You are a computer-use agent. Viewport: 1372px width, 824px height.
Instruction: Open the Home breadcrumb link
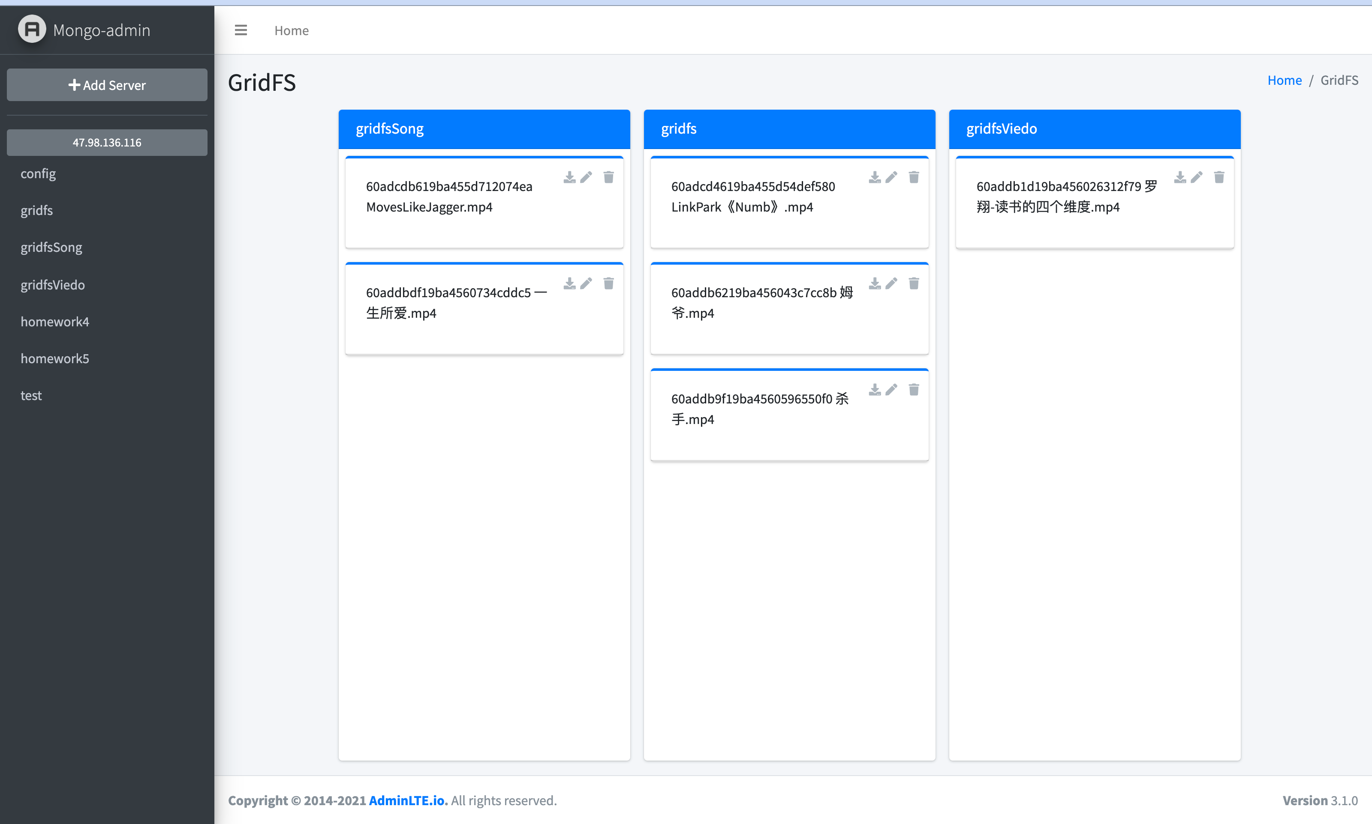[x=1284, y=80]
